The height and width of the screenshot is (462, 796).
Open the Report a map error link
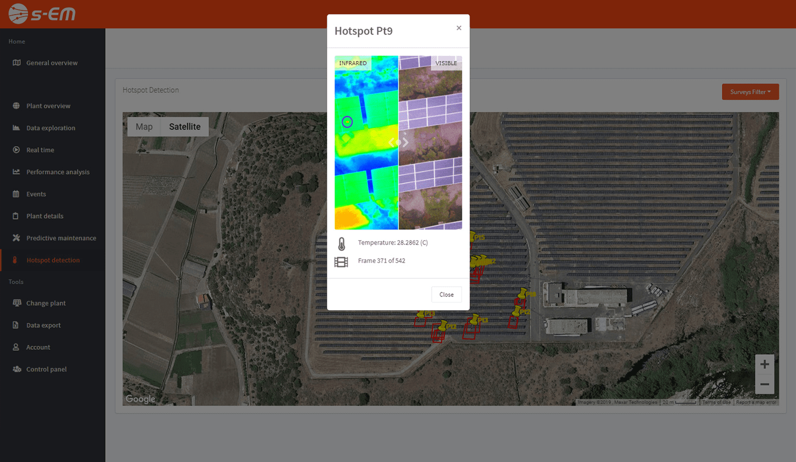pos(756,402)
